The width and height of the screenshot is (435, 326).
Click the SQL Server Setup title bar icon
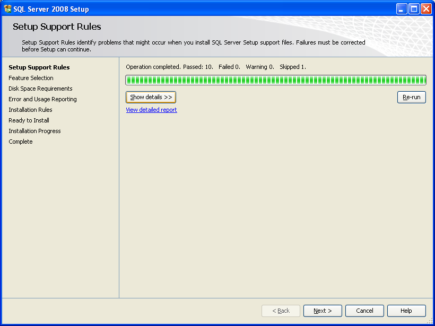(x=8, y=9)
